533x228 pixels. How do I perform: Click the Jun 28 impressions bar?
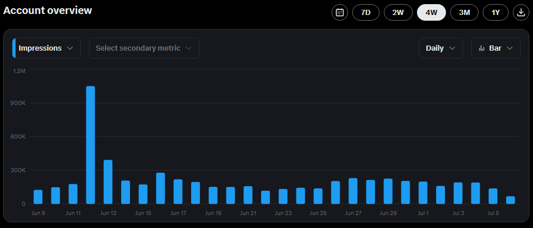tap(370, 192)
